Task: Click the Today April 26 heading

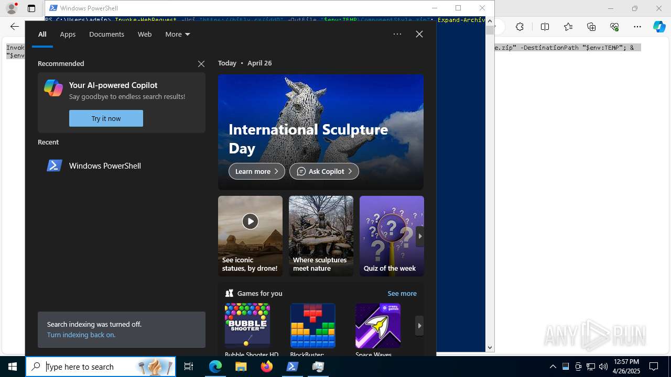Action: [245, 63]
